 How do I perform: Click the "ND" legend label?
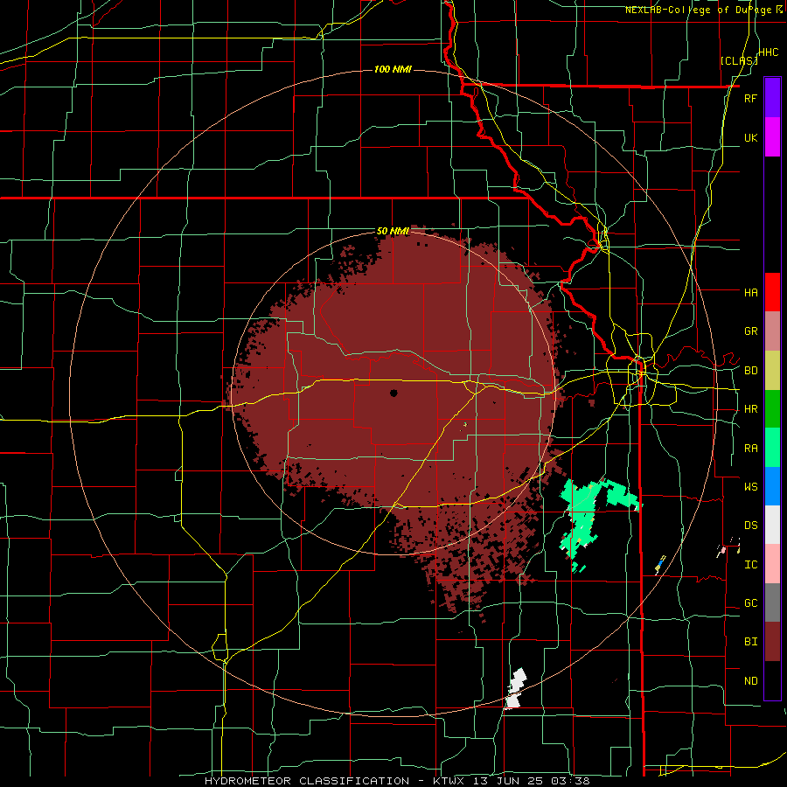tap(750, 681)
